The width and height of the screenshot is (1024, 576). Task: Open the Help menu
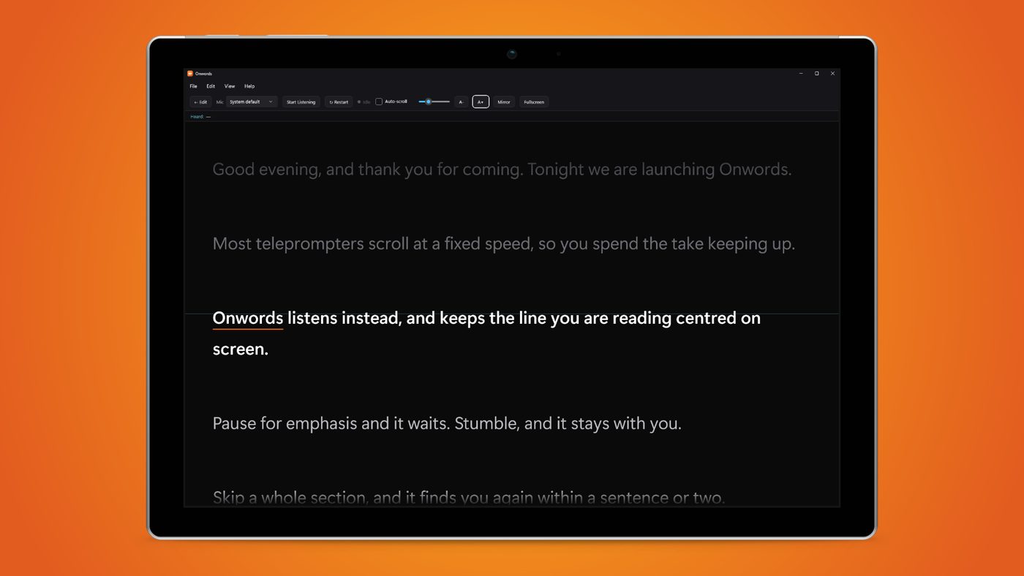249,86
